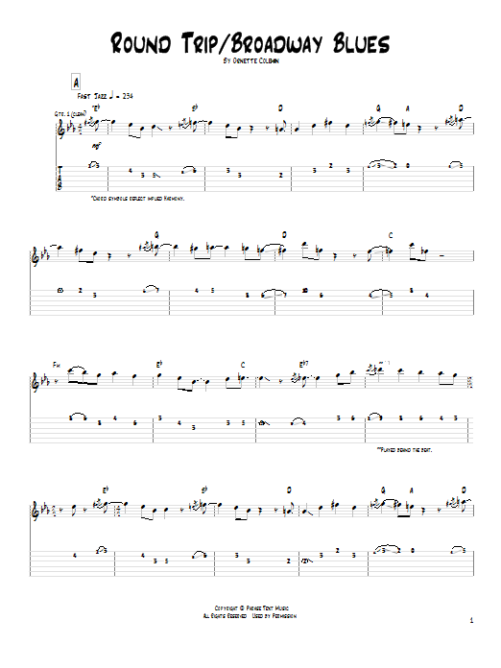Click the composer credit under the title

coord(250,60)
